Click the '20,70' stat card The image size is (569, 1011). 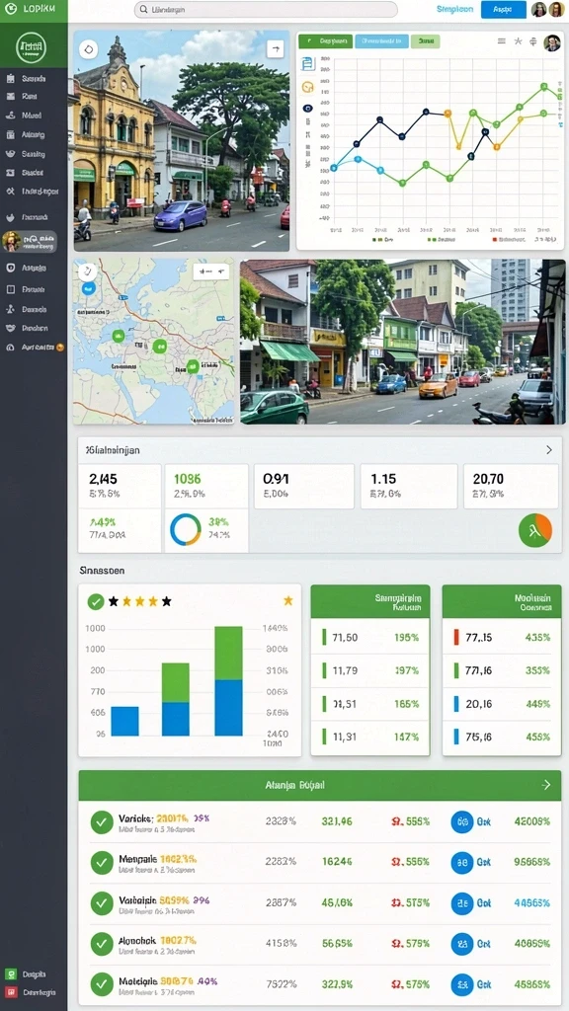[x=511, y=486]
